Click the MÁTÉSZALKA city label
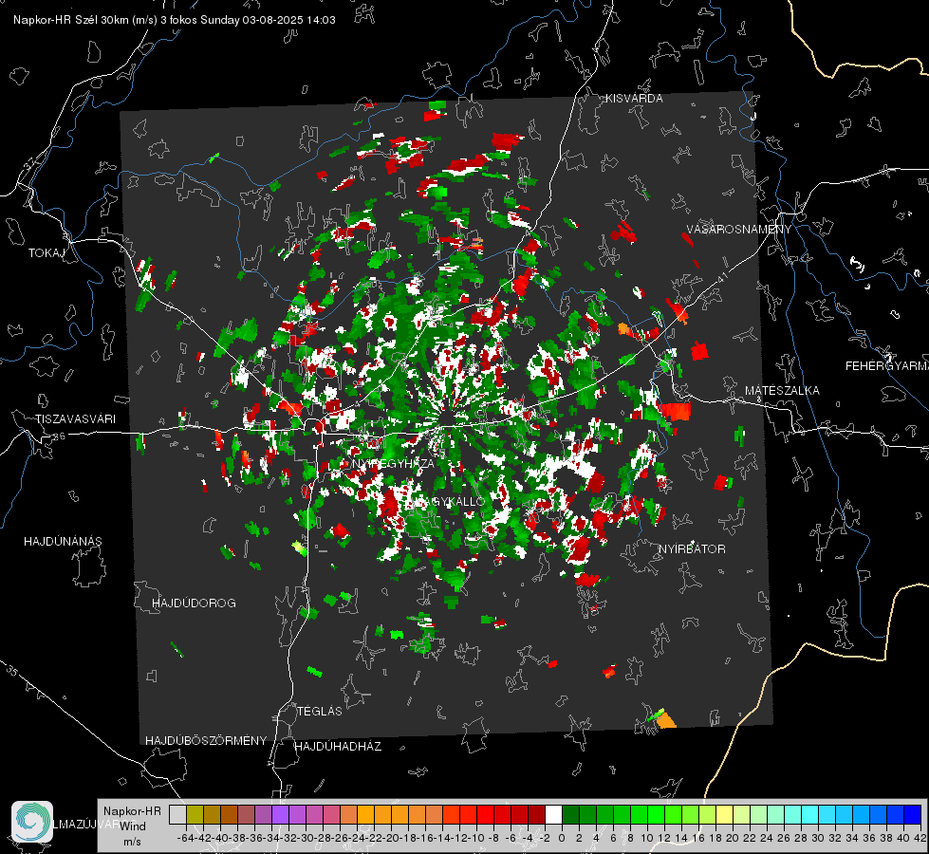929x854 pixels. coord(782,391)
